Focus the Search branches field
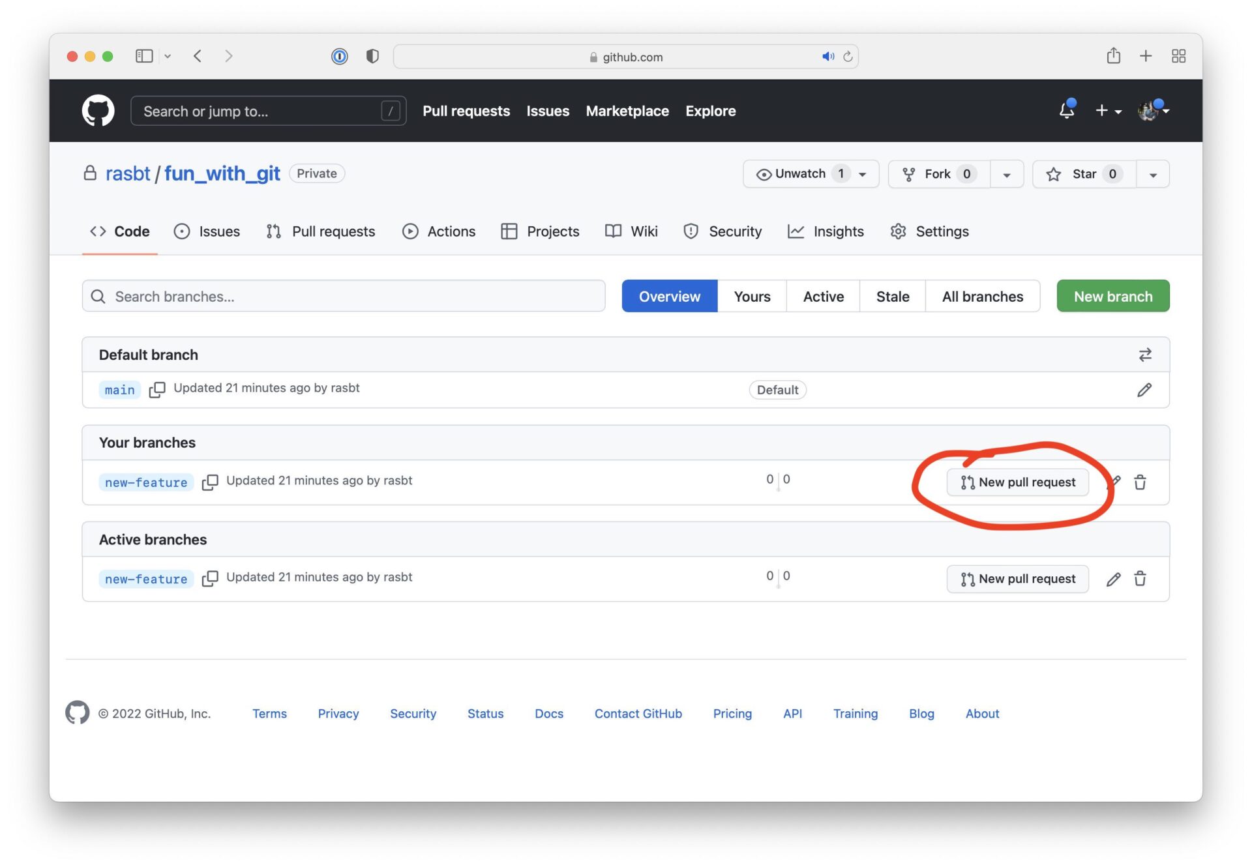Image resolution: width=1252 pixels, height=867 pixels. [344, 297]
